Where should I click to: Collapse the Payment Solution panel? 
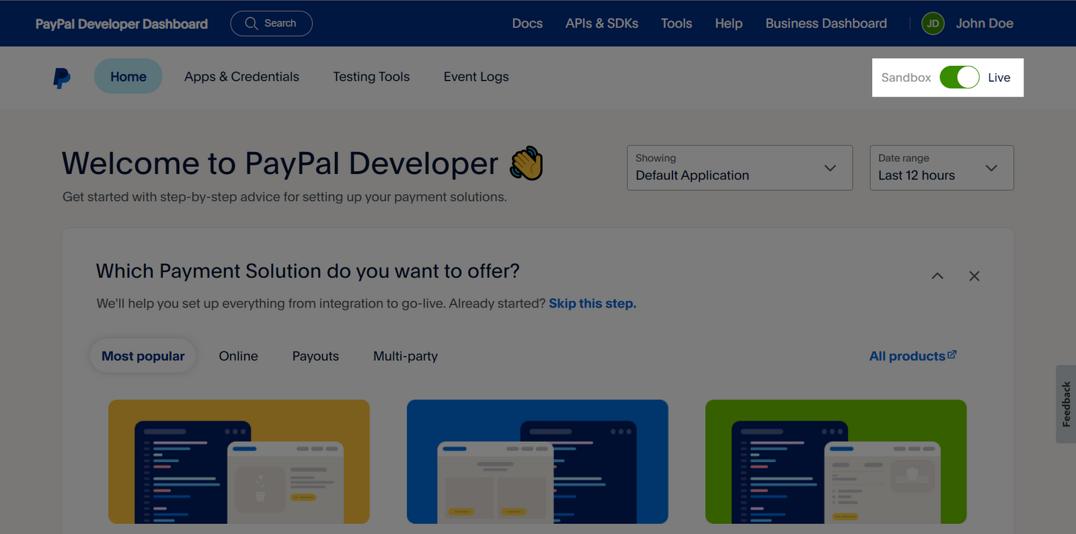(937, 276)
